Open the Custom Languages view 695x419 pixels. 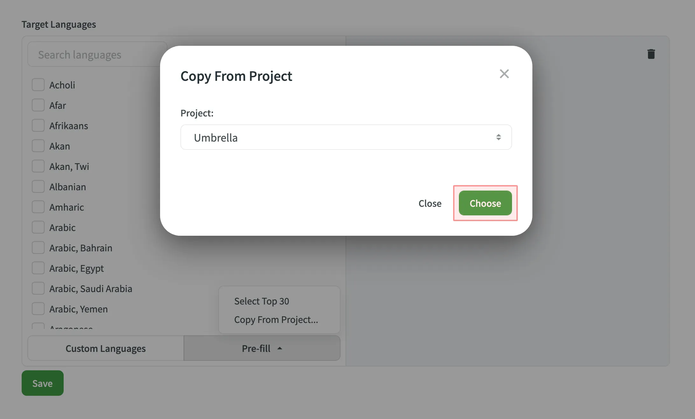point(105,348)
